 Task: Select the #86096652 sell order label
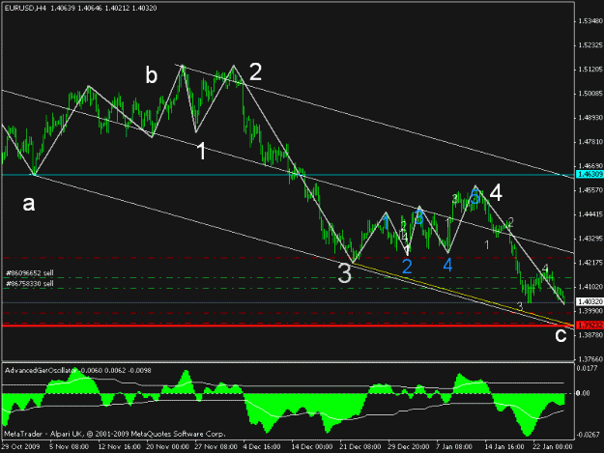tap(30, 273)
